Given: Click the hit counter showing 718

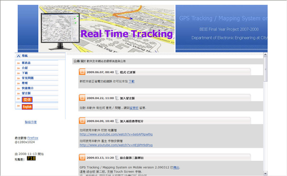Looking at the screenshot, I should click(31, 158).
